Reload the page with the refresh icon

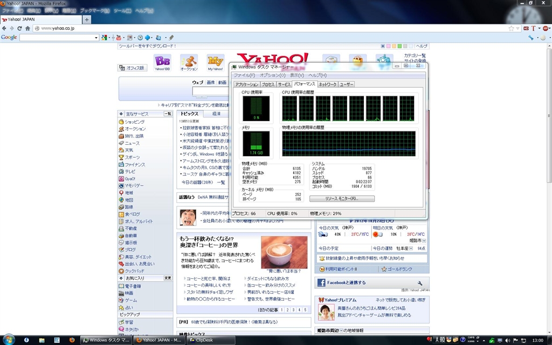tap(20, 28)
